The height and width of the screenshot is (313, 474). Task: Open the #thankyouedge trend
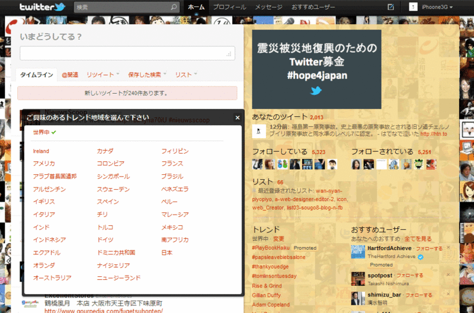270,267
